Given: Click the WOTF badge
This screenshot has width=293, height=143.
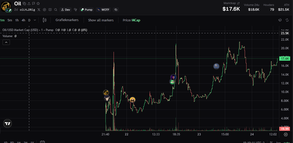Looking at the screenshot, I should coord(103,9).
